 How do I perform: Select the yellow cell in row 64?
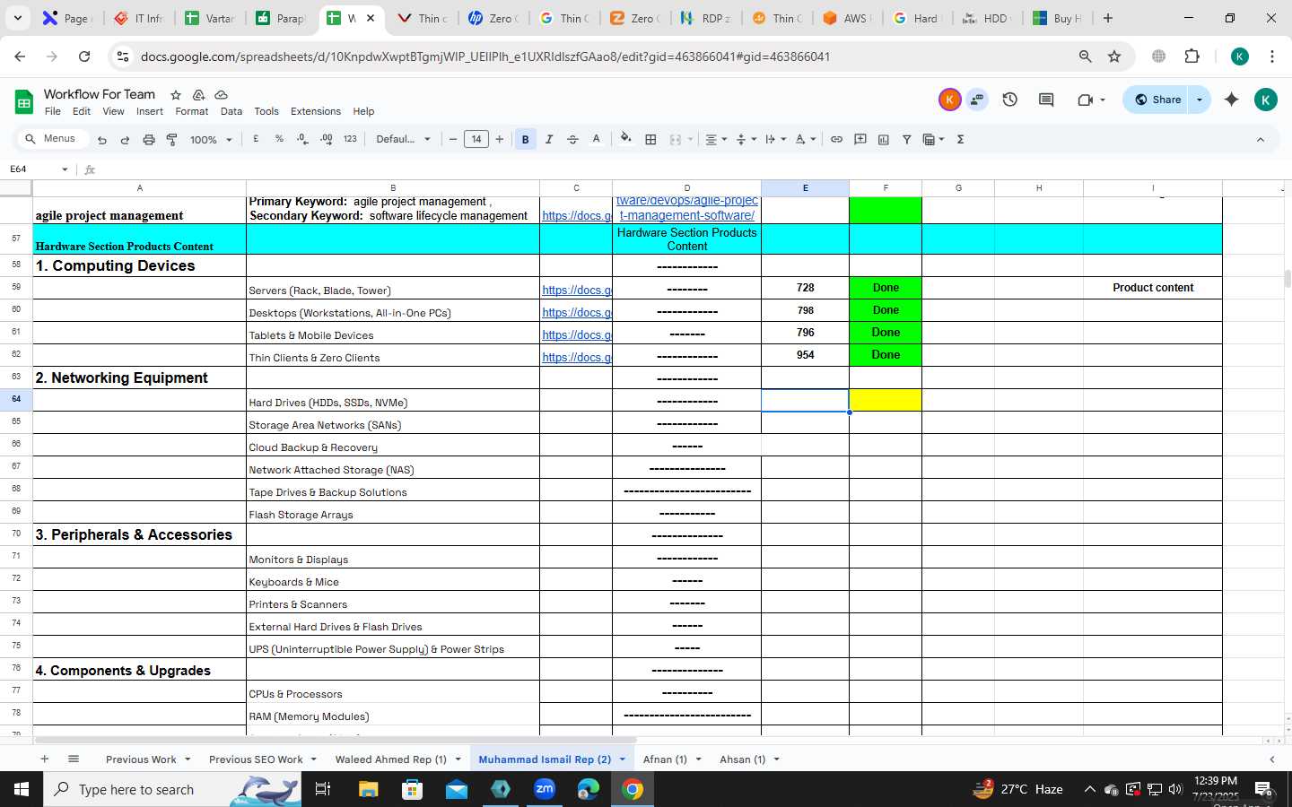coord(886,400)
